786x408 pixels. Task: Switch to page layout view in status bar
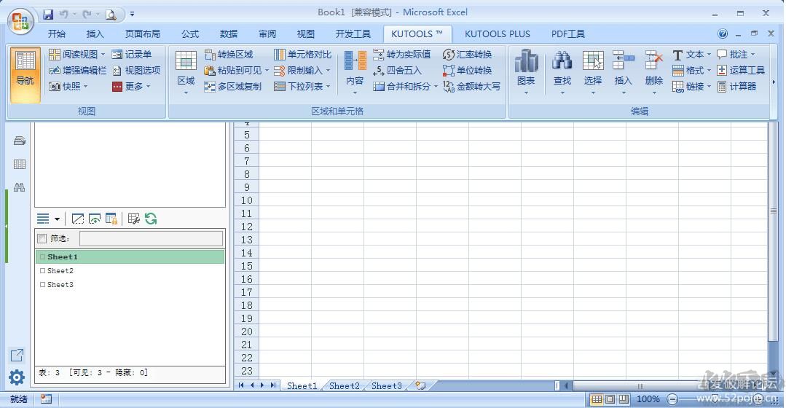coord(610,399)
